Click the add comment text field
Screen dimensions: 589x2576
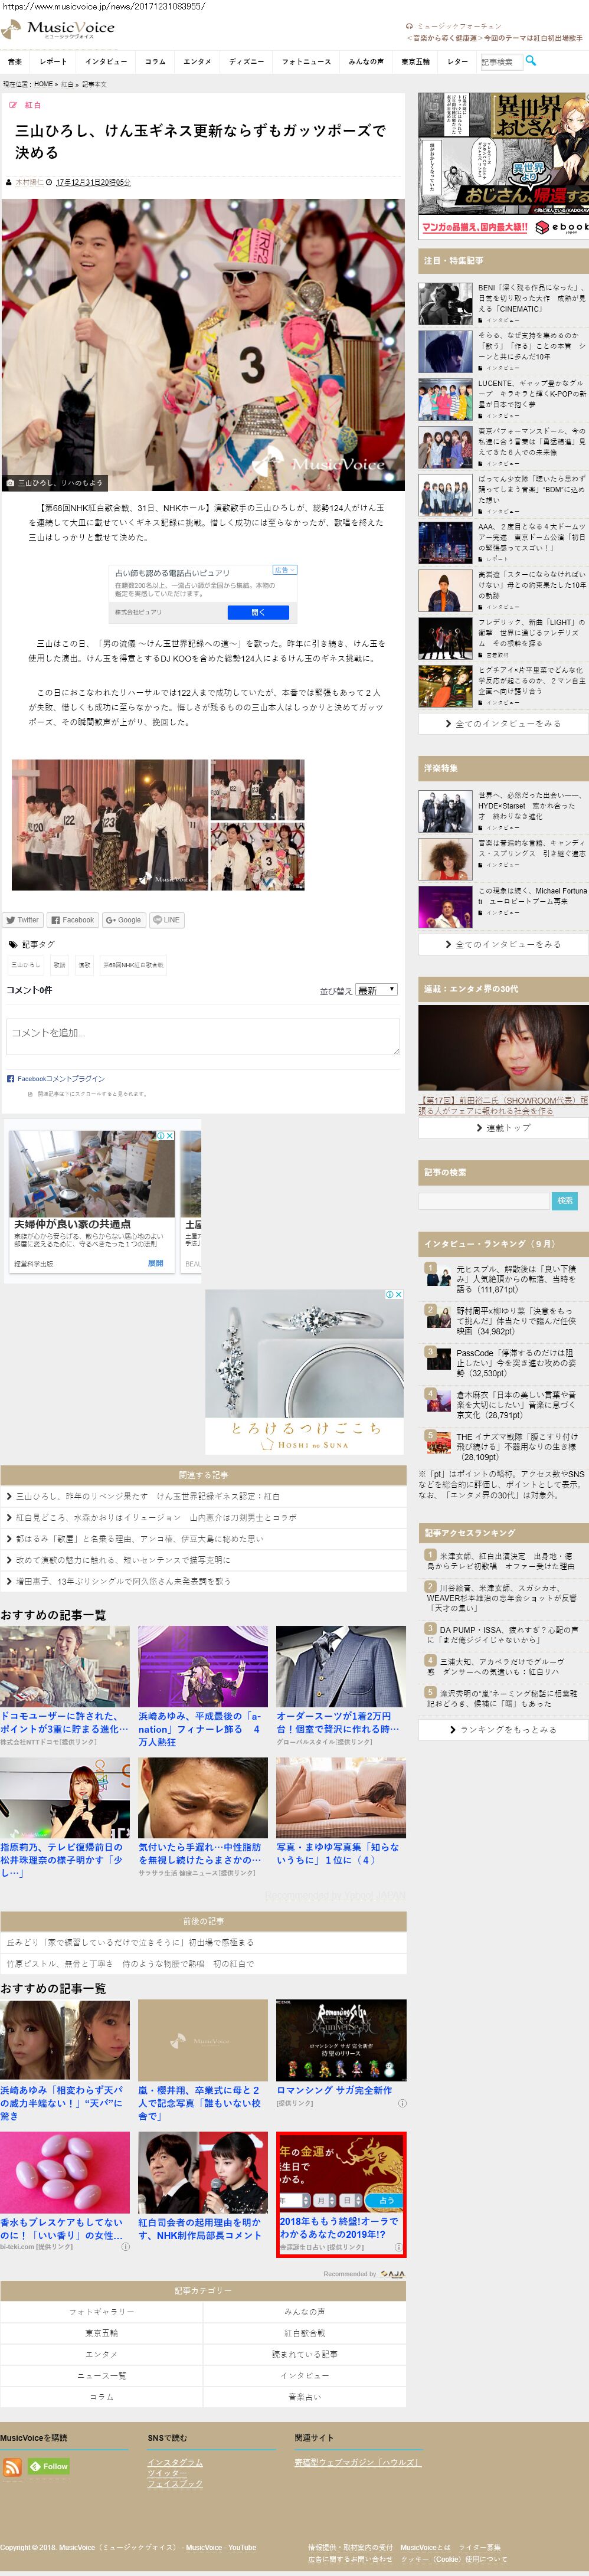click(x=203, y=1036)
